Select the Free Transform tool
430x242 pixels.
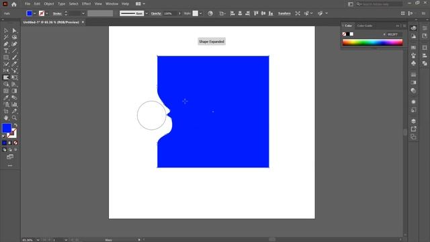coord(14,77)
